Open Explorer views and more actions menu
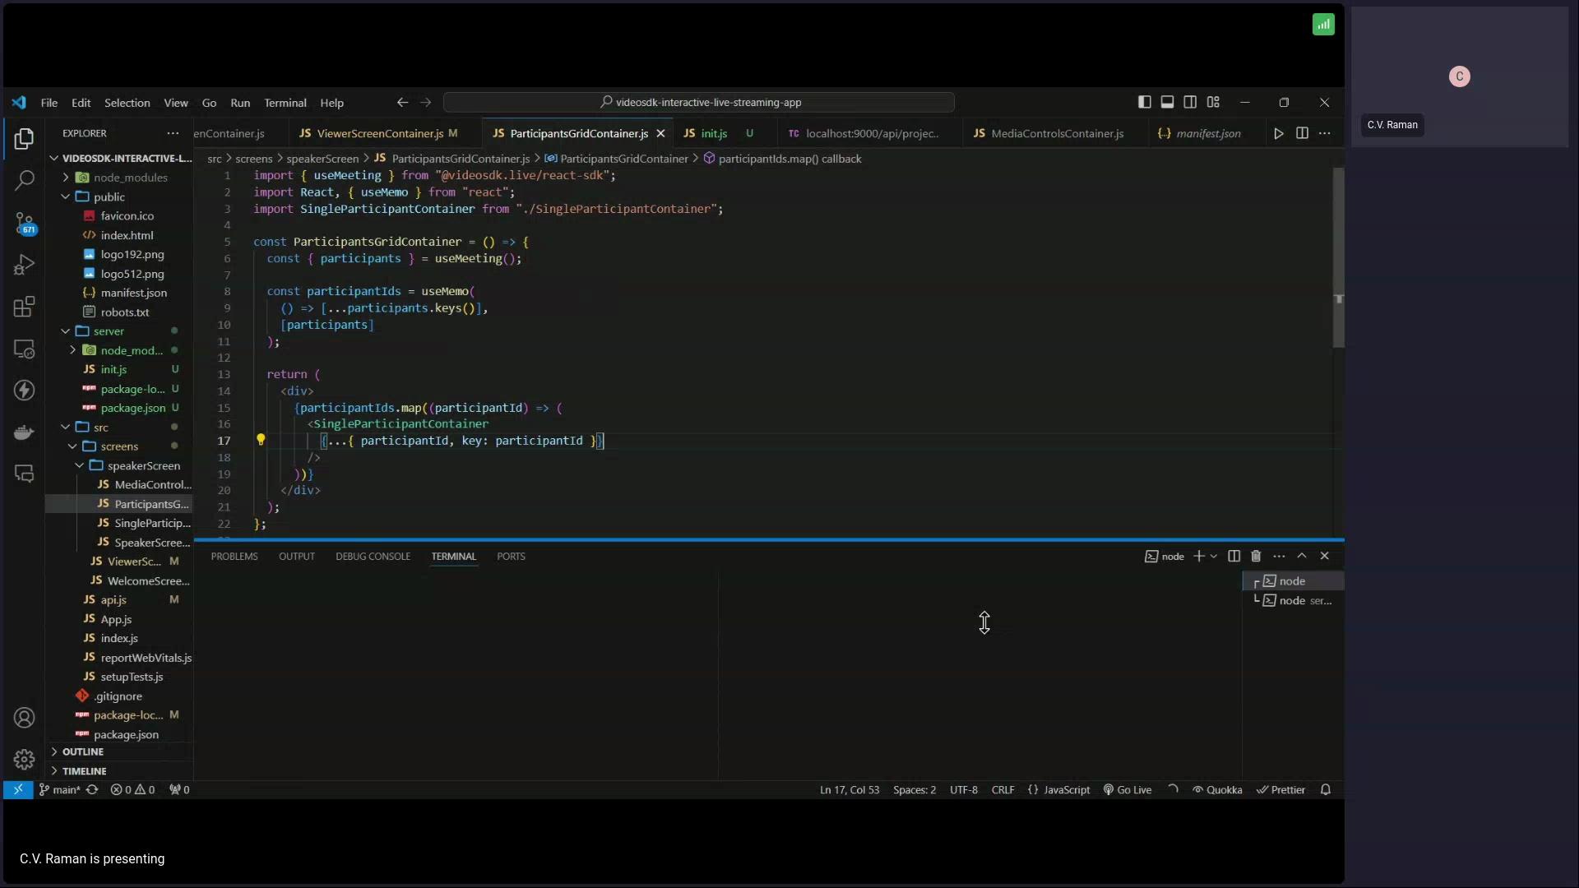The image size is (1579, 888). 173,133
